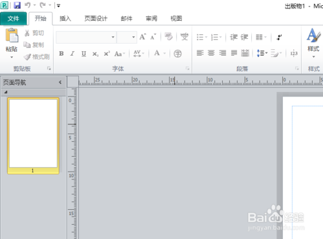Toggle Italic formatting
This screenshot has height=239, width=323.
pyautogui.click(x=72, y=54)
